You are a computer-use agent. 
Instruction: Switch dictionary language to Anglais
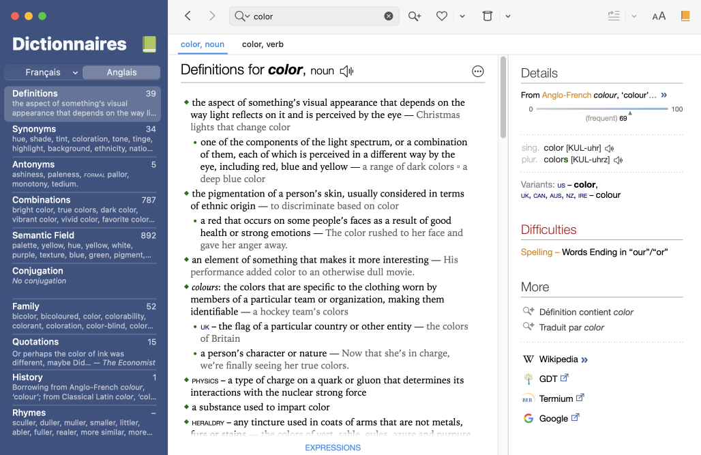coord(121,72)
